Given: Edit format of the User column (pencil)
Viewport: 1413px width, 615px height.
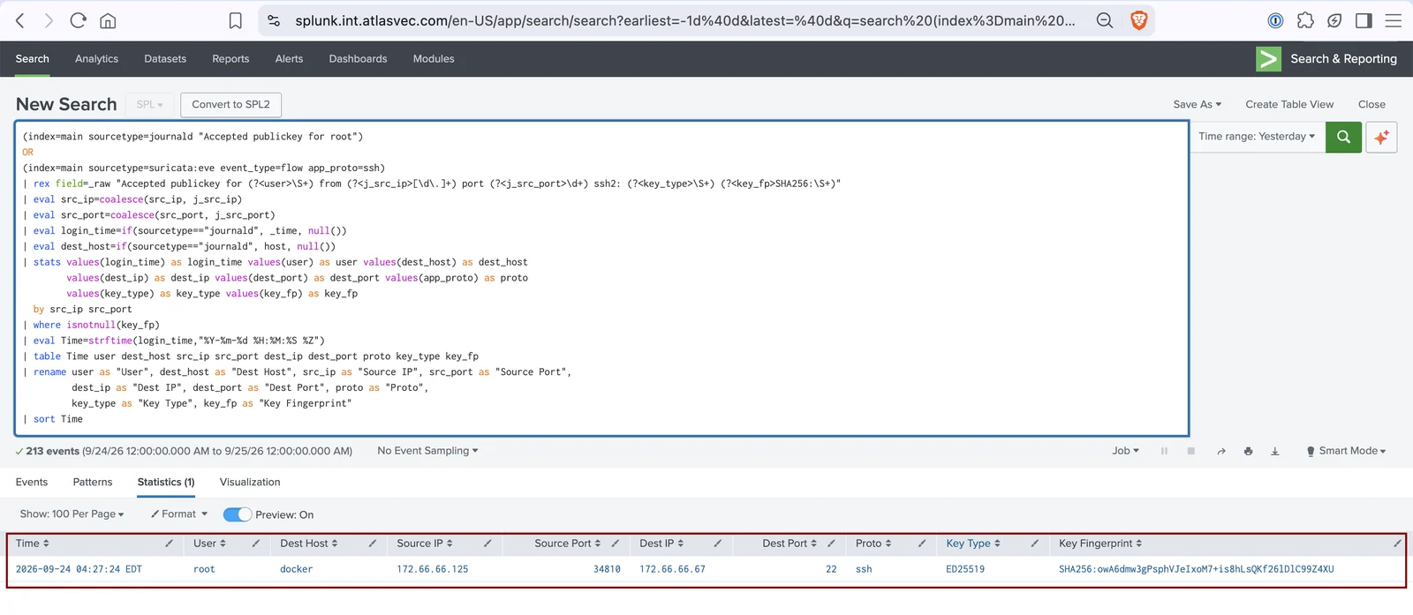Looking at the screenshot, I should pyautogui.click(x=256, y=544).
